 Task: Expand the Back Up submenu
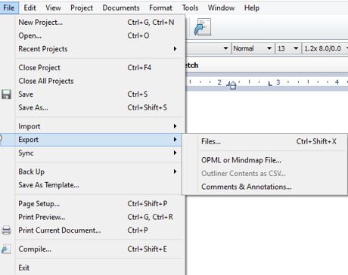click(x=98, y=171)
